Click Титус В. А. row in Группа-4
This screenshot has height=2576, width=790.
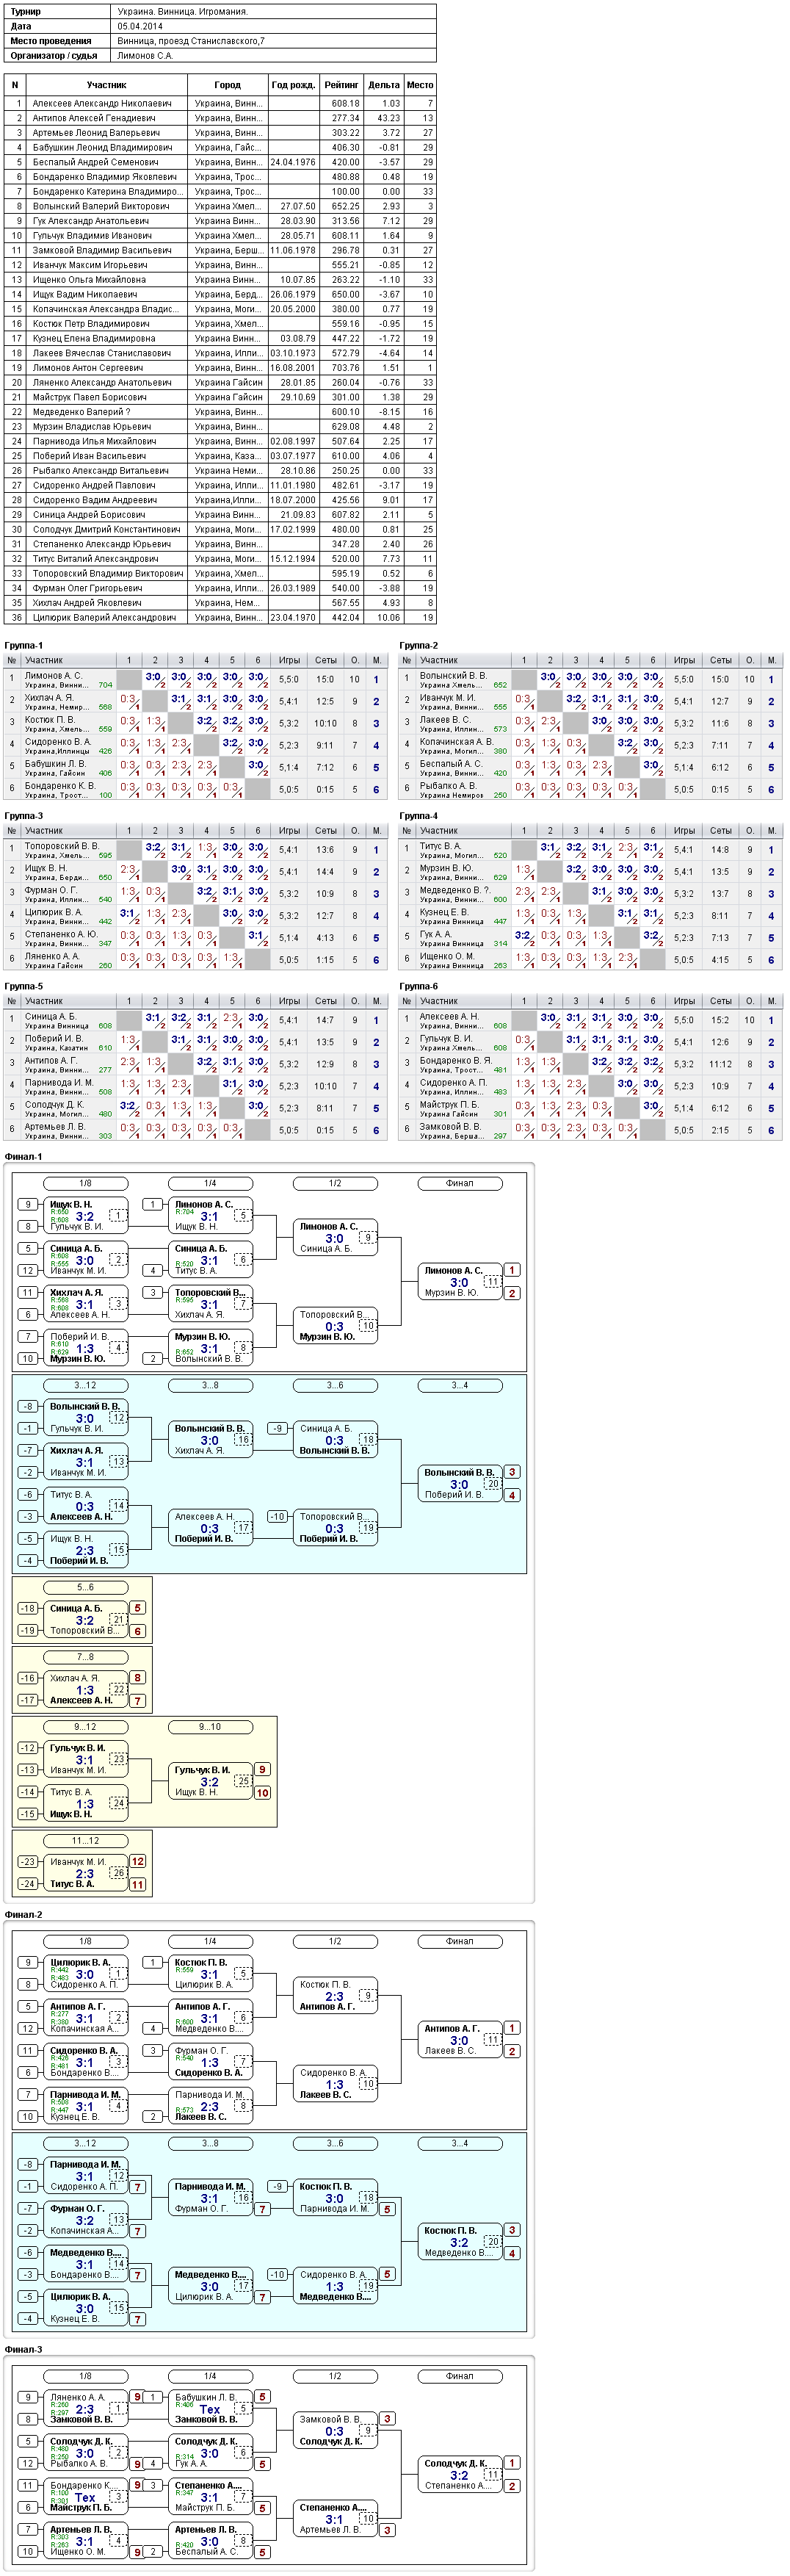590,850
